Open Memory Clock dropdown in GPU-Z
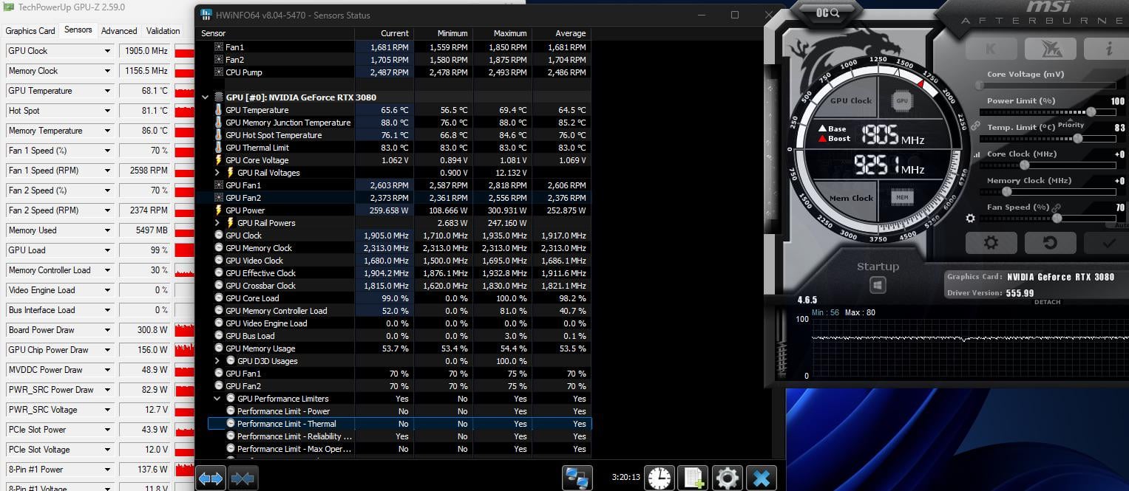1129x491 pixels. [107, 71]
